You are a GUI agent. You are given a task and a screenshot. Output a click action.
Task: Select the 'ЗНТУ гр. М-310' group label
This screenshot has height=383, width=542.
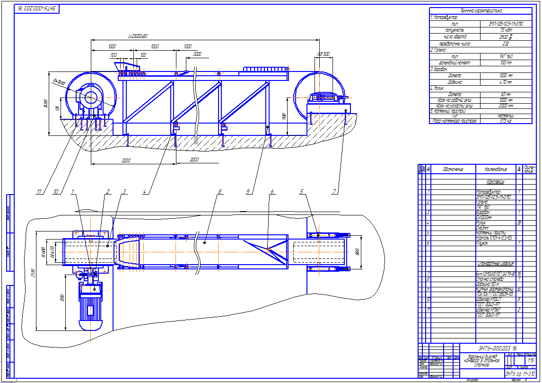pyautogui.click(x=520, y=374)
